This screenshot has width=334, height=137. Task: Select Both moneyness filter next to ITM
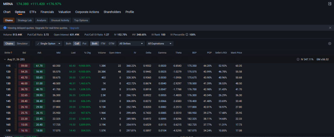click(x=95, y=43)
